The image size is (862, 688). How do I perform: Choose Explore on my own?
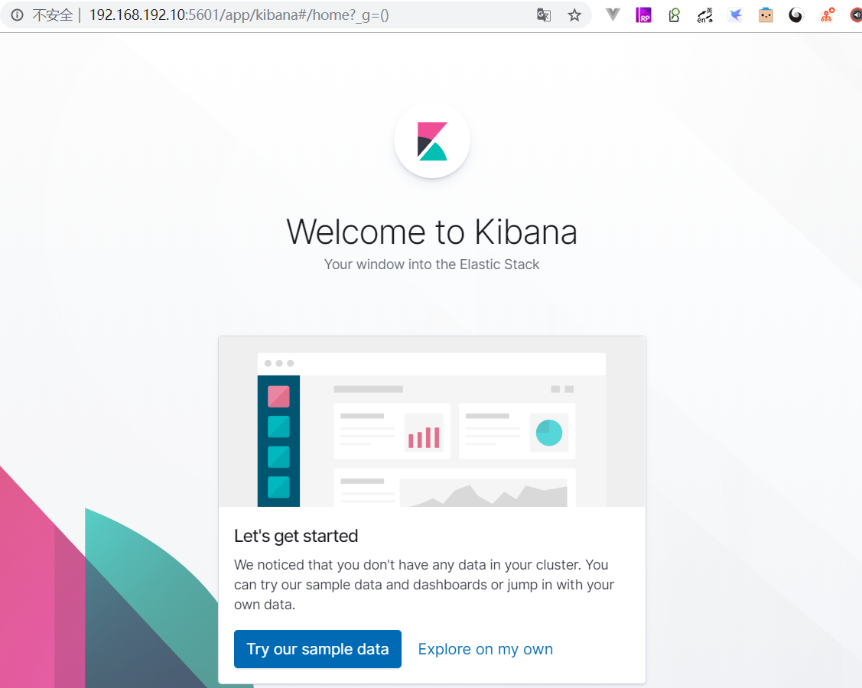[486, 649]
